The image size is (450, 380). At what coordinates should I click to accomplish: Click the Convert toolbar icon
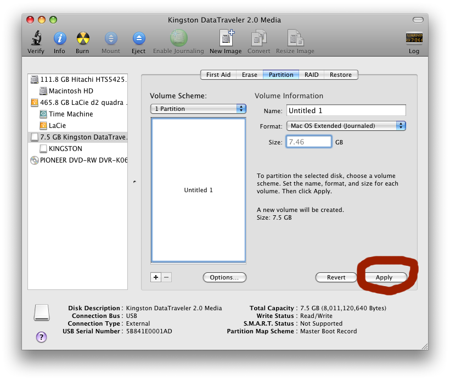point(259,38)
